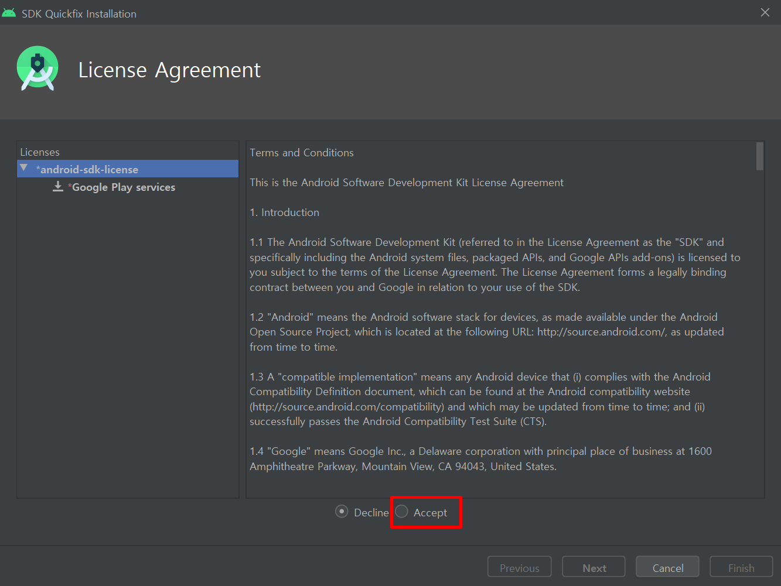Select the Accept radio button
Image resolution: width=781 pixels, height=586 pixels.
[402, 512]
